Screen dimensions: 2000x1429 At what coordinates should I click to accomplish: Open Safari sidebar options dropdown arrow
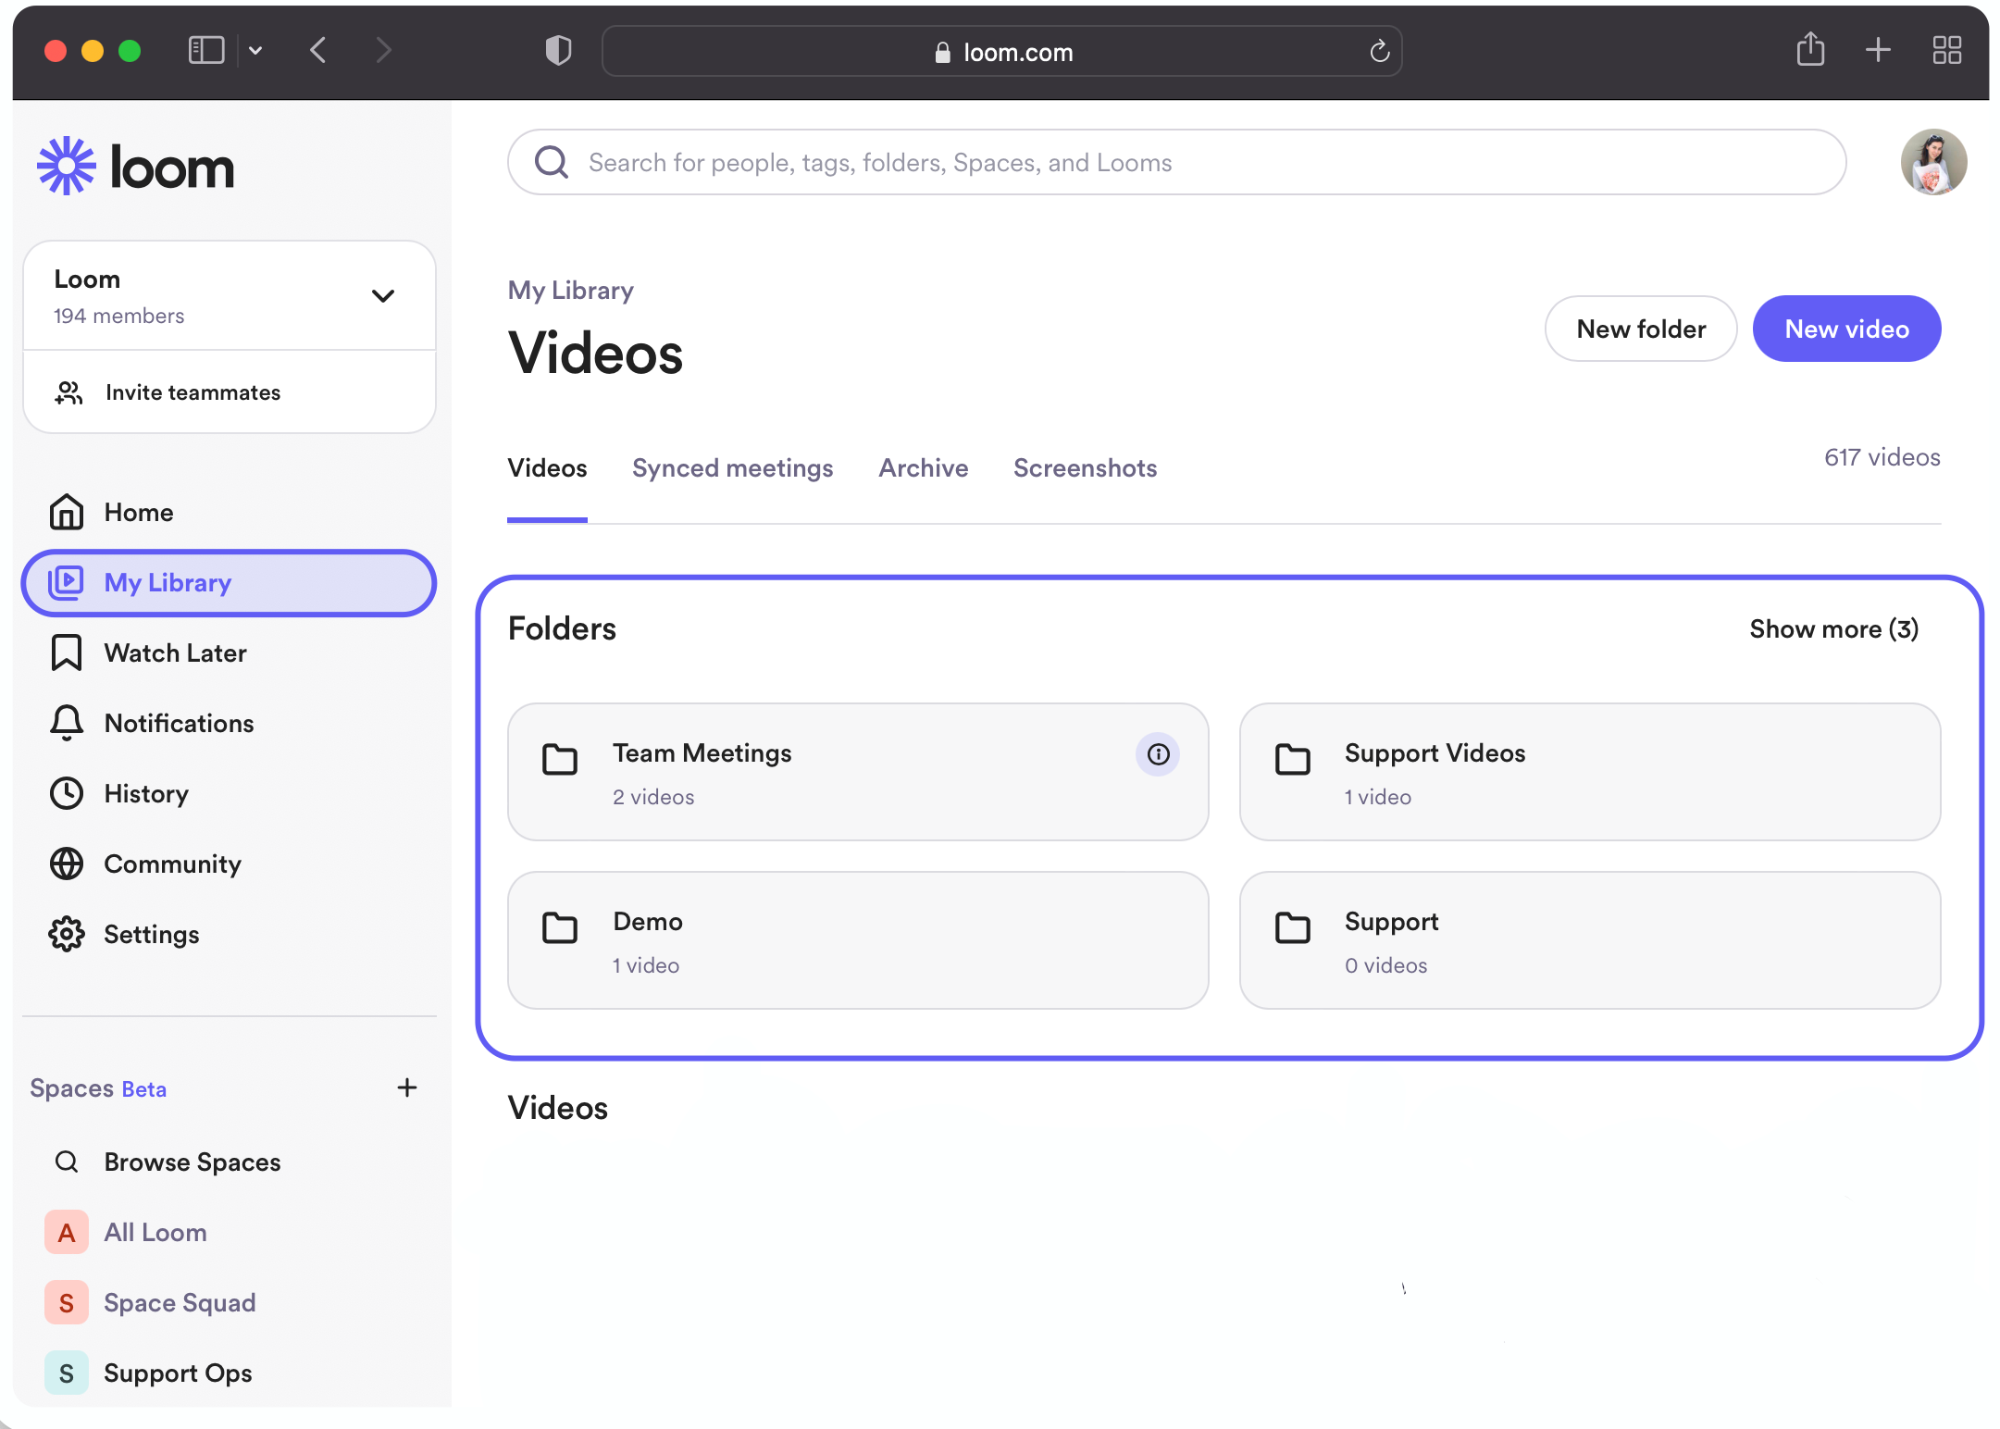255,50
